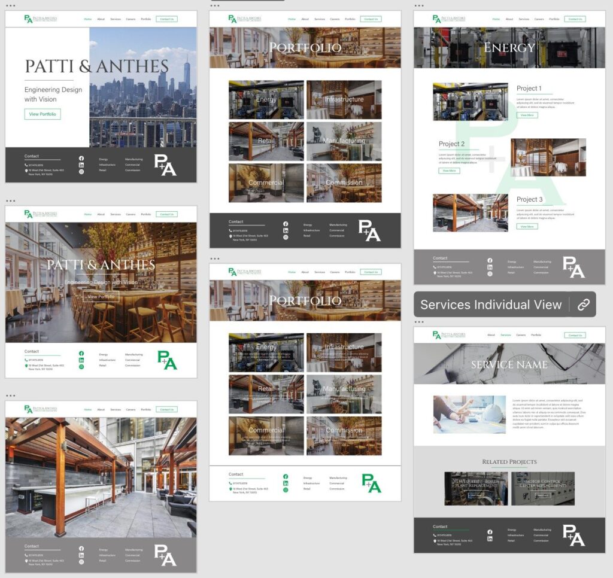Click LinkedIn icon in Service Name page footer
The height and width of the screenshot is (578, 613).
tap(490, 539)
